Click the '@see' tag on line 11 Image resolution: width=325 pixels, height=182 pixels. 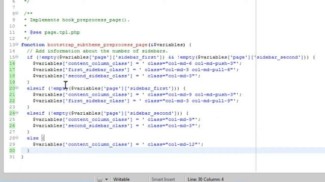pyautogui.click(x=36, y=32)
